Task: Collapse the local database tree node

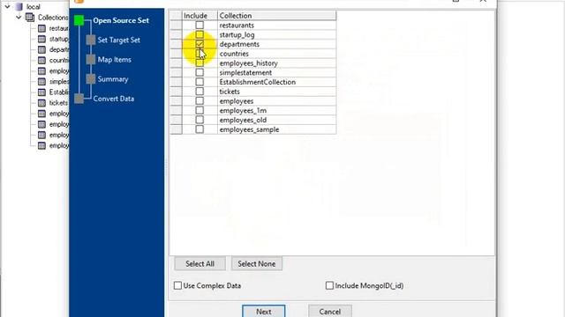Action: (x=8, y=6)
